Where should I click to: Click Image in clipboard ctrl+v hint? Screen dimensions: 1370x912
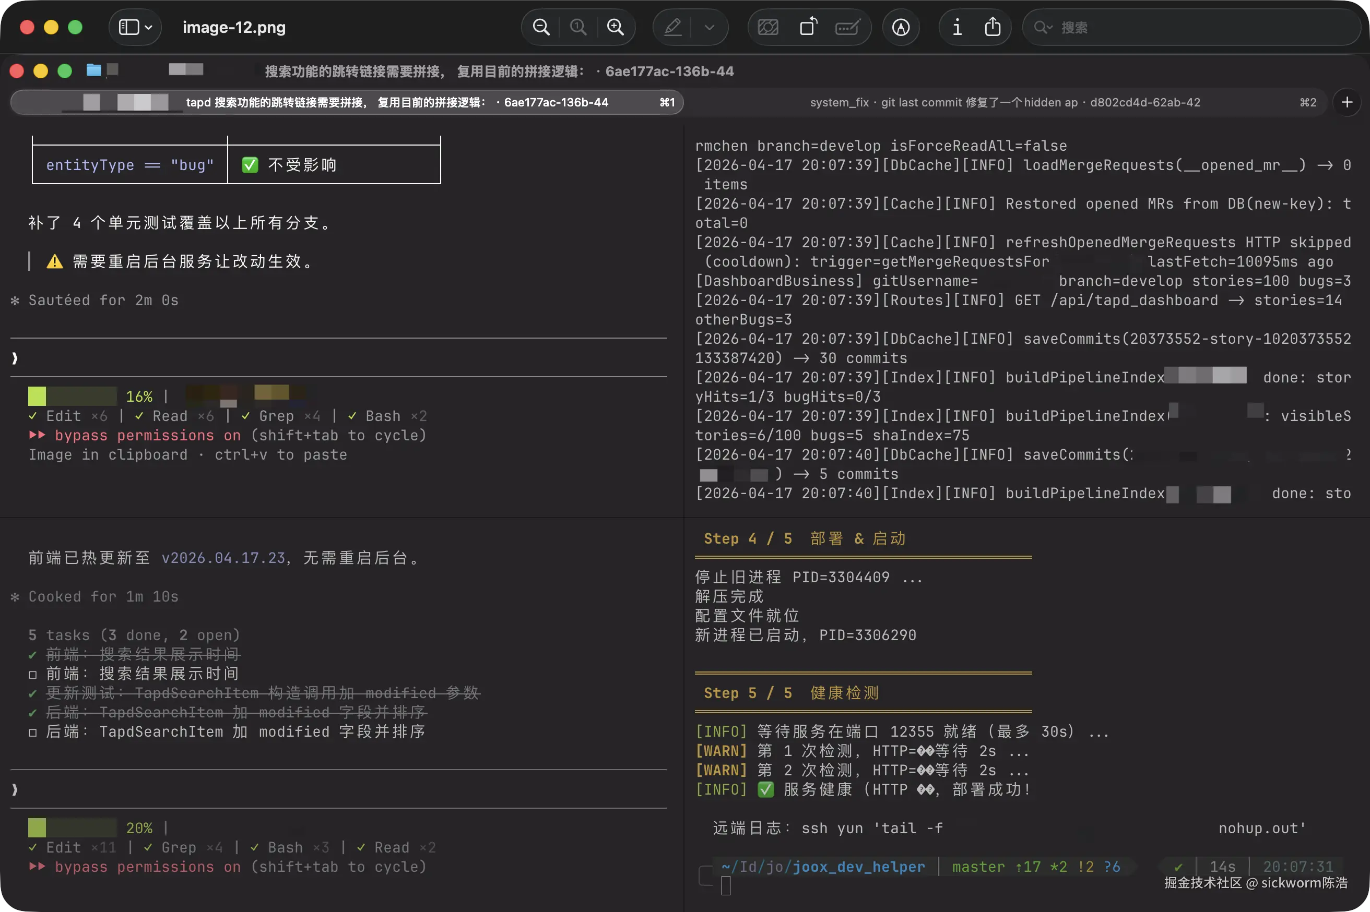(187, 454)
